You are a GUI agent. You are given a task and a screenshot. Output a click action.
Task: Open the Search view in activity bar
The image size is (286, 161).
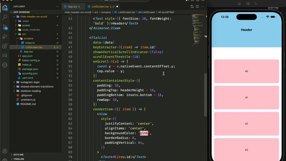(5, 17)
